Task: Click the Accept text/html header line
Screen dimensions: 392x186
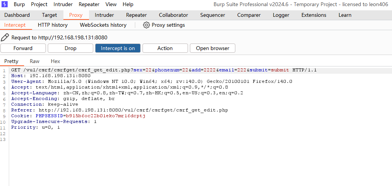Action: click(120, 87)
